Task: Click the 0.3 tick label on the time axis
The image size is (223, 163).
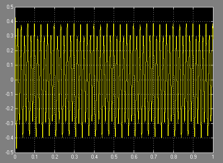Action: click(x=74, y=157)
